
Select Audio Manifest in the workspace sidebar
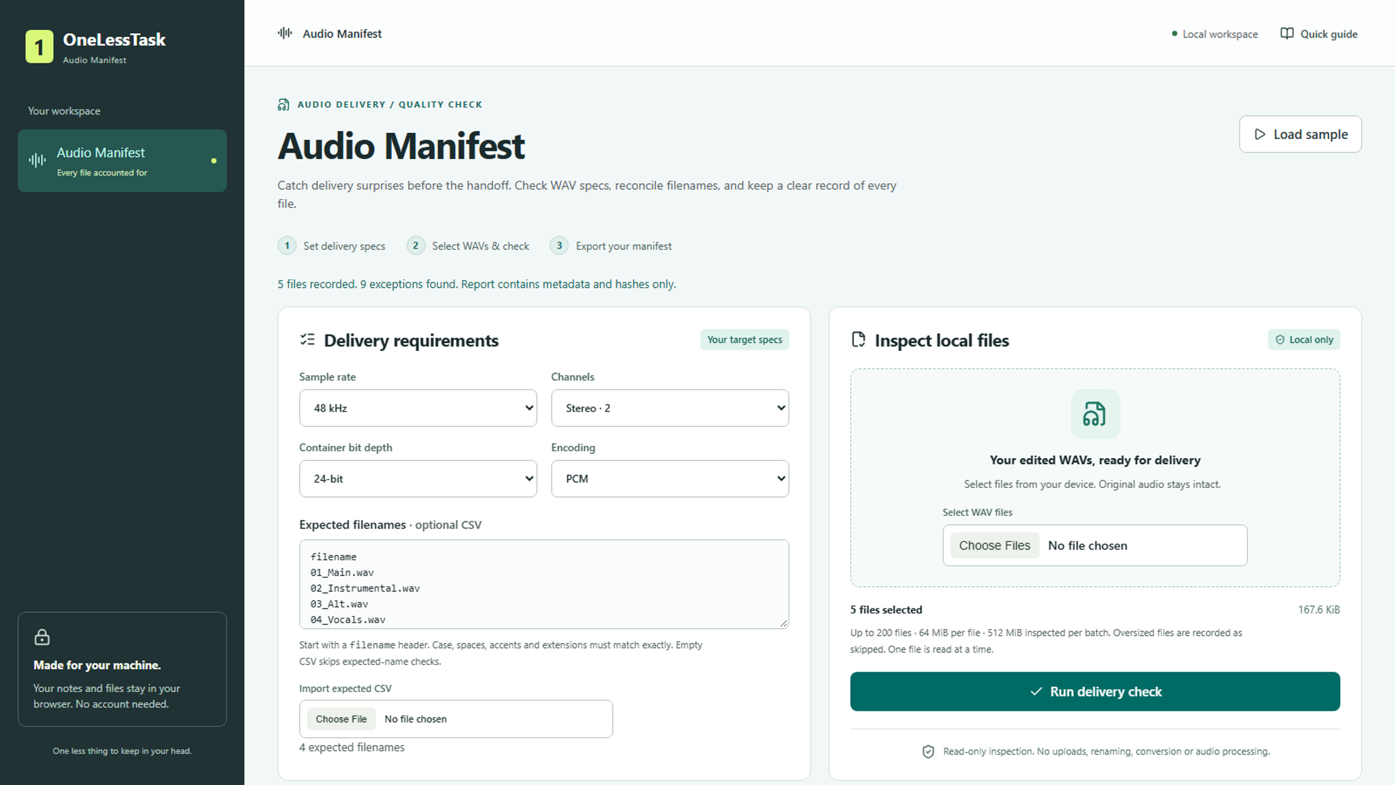point(122,161)
